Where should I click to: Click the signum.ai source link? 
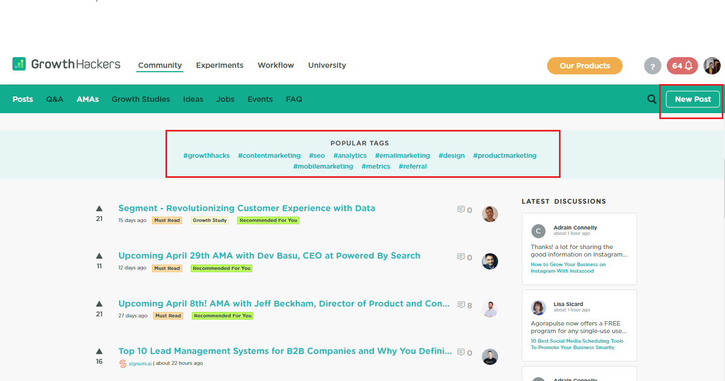140,363
